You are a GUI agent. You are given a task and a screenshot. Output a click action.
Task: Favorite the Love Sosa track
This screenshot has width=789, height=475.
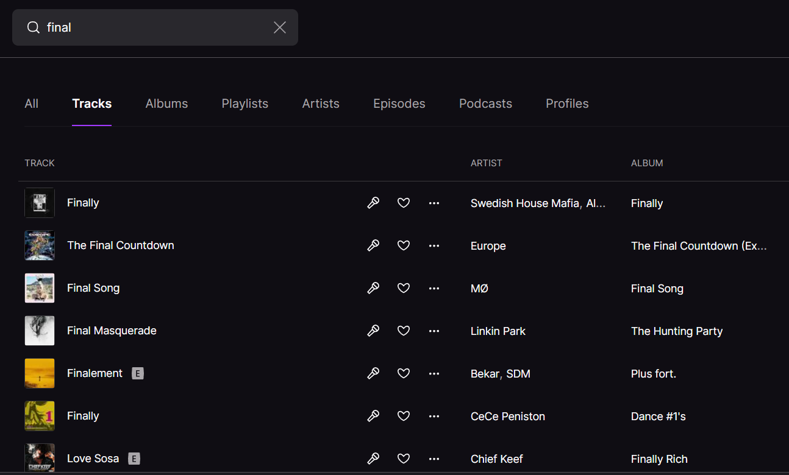click(x=404, y=459)
